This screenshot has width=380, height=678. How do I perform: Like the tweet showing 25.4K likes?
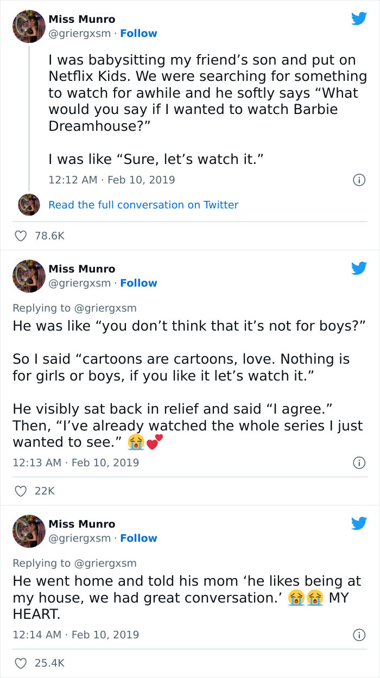[21, 663]
